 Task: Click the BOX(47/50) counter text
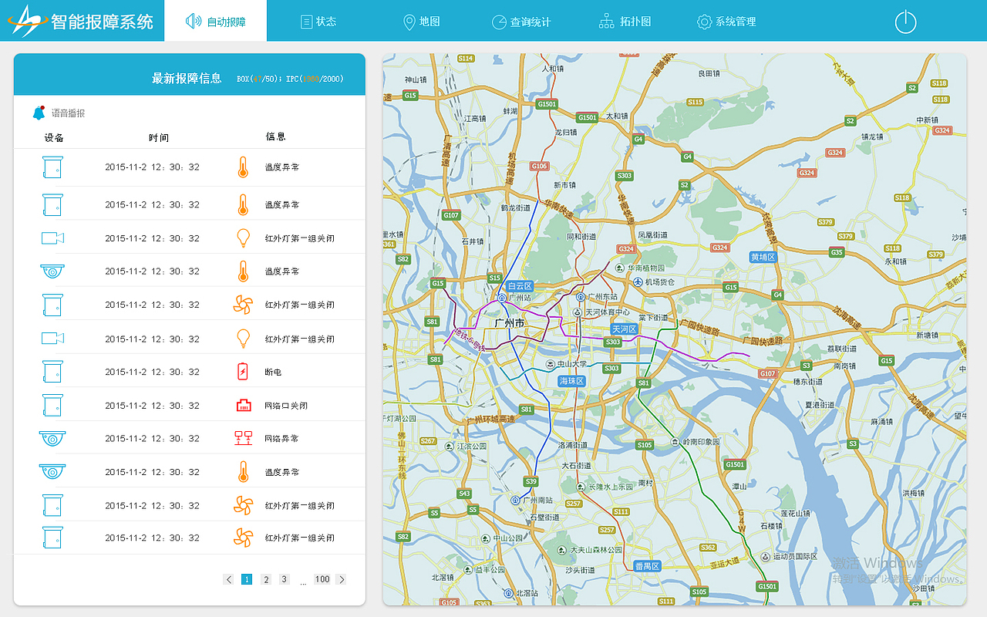tap(259, 79)
